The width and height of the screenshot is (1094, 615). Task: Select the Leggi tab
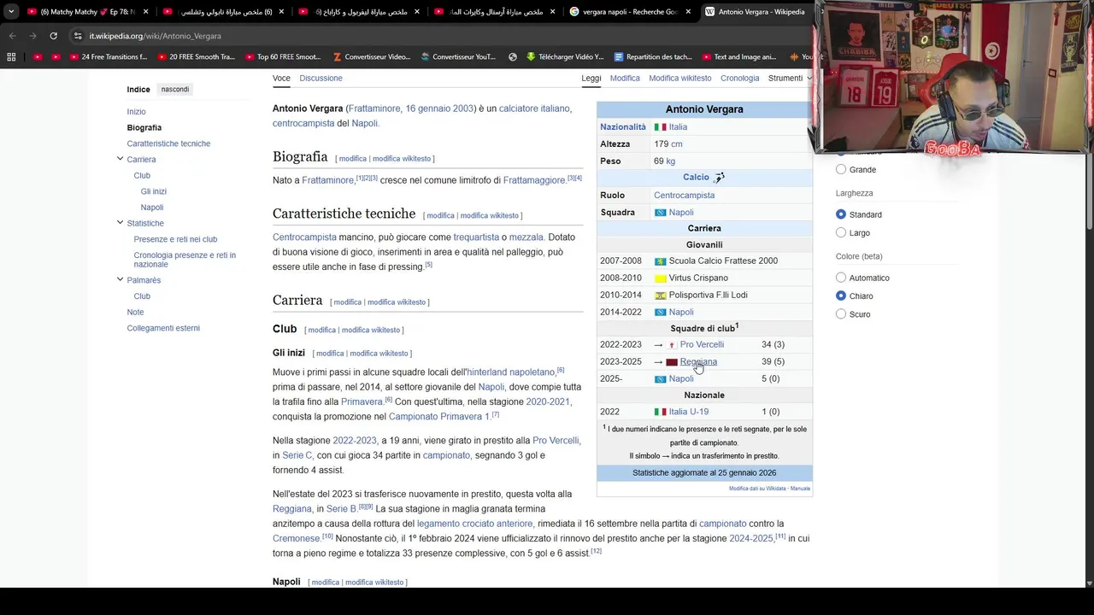pos(591,78)
